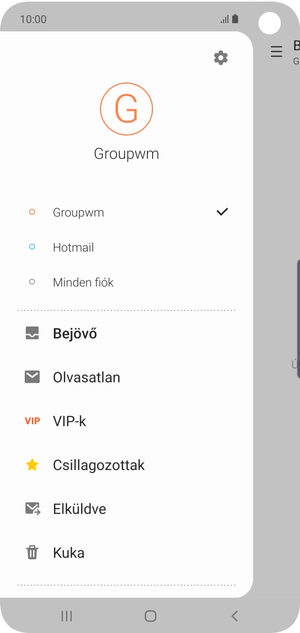The width and height of the screenshot is (300, 633).
Task: Tap the Groupwm account avatar
Action: pyautogui.click(x=126, y=109)
